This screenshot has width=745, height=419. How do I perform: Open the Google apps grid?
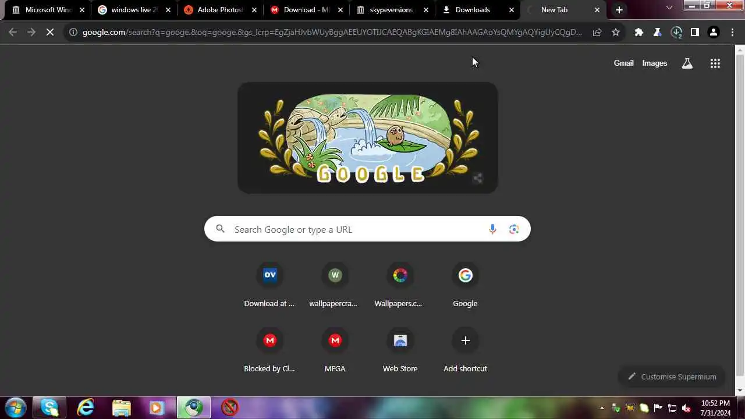715,63
